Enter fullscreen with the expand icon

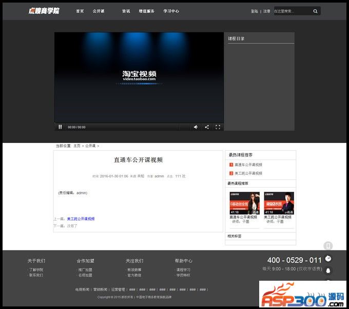pyautogui.click(x=218, y=127)
